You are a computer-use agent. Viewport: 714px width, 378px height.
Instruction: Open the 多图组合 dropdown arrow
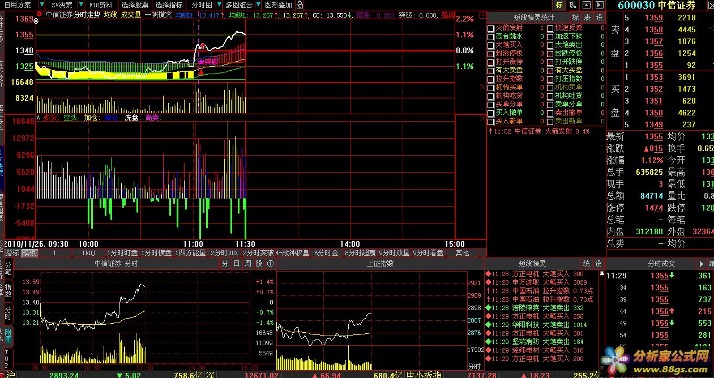[x=258, y=5]
